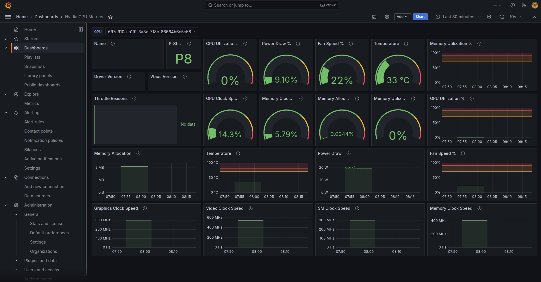Screen dimensions: 541x282
Task: Click the blue Share button
Action: click(420, 17)
